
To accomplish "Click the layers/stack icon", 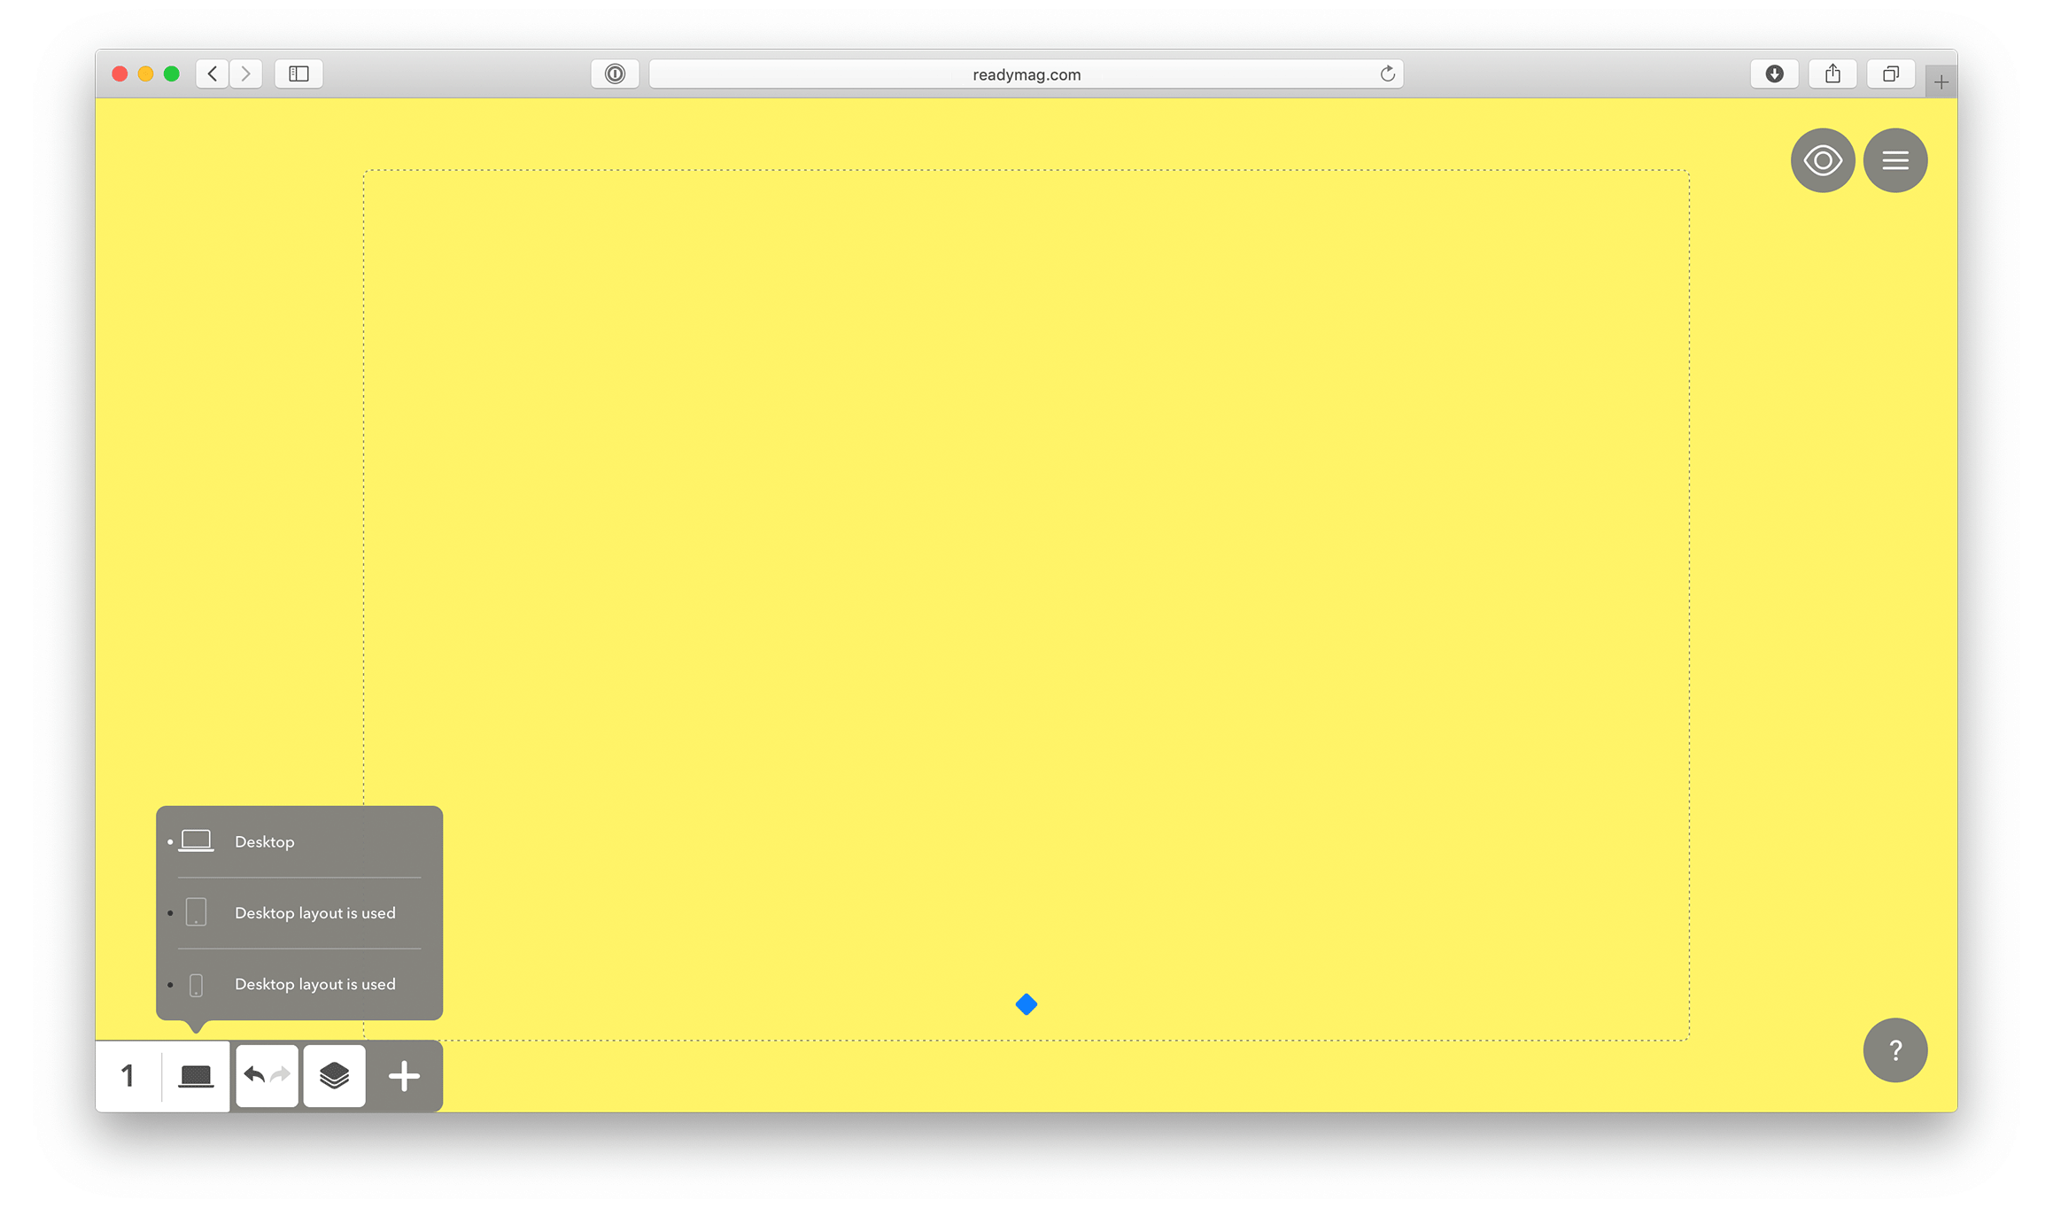I will 335,1076.
